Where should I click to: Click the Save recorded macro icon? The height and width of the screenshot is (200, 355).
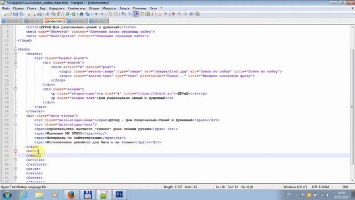click(197, 14)
